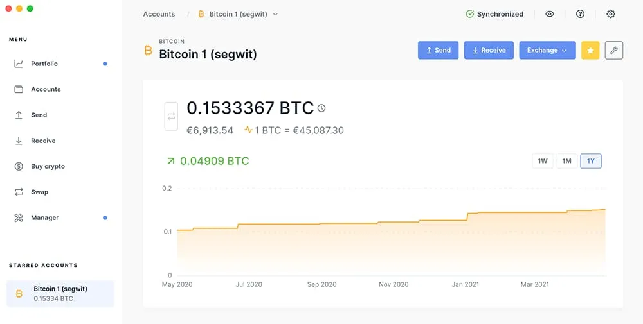The width and height of the screenshot is (643, 324).
Task: Click the clock icon beside BTC balance
Action: coord(321,108)
